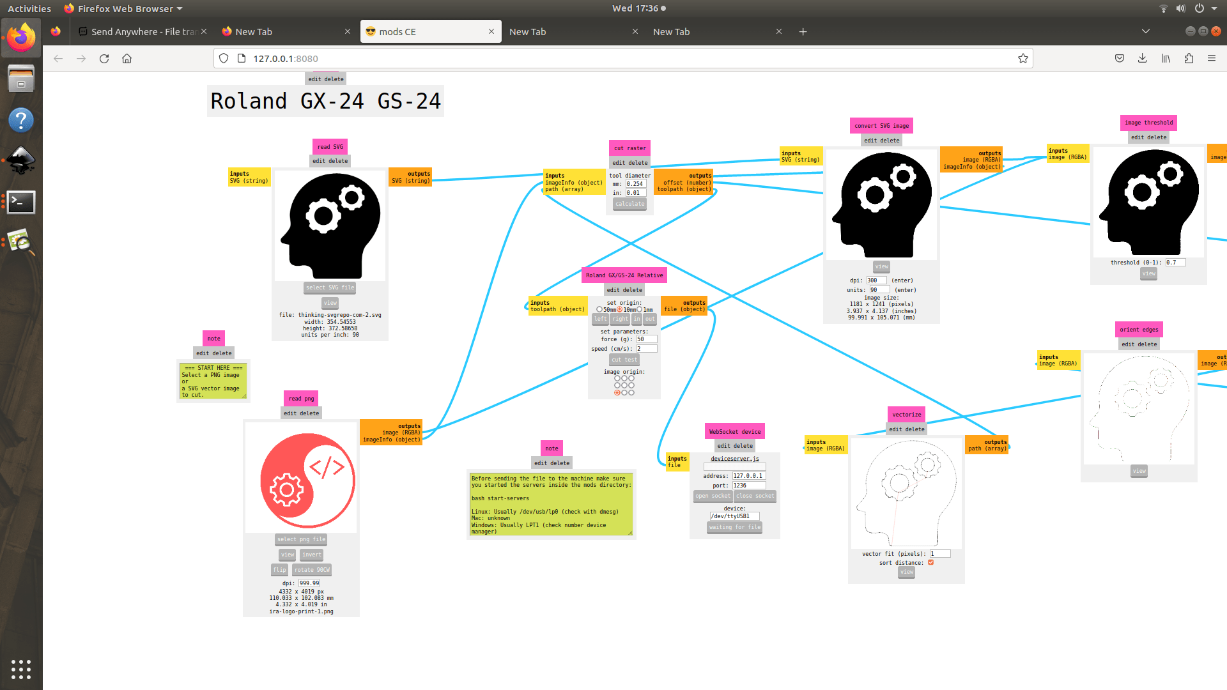List all tabs with the chevron
The image size is (1227, 690).
pyautogui.click(x=1146, y=31)
